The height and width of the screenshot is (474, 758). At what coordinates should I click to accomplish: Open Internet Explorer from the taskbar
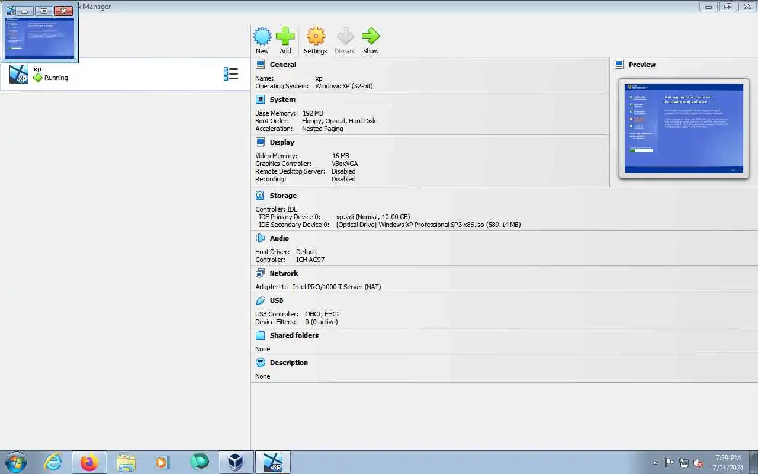[x=53, y=462]
